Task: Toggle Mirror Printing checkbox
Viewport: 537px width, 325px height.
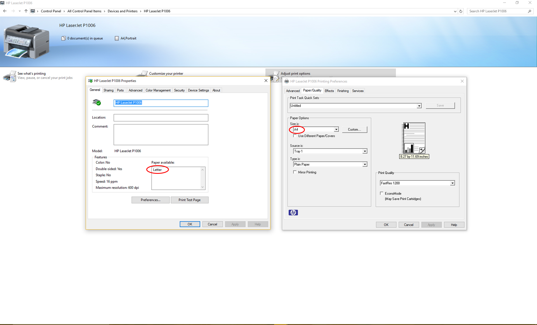Action: pyautogui.click(x=295, y=172)
